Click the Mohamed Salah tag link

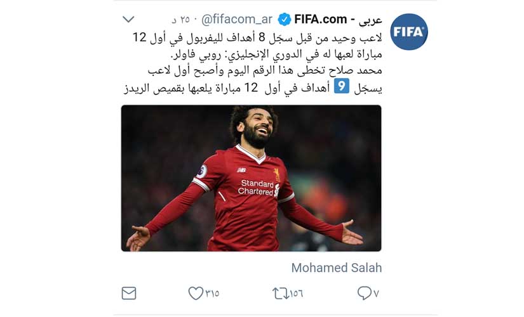(x=336, y=268)
